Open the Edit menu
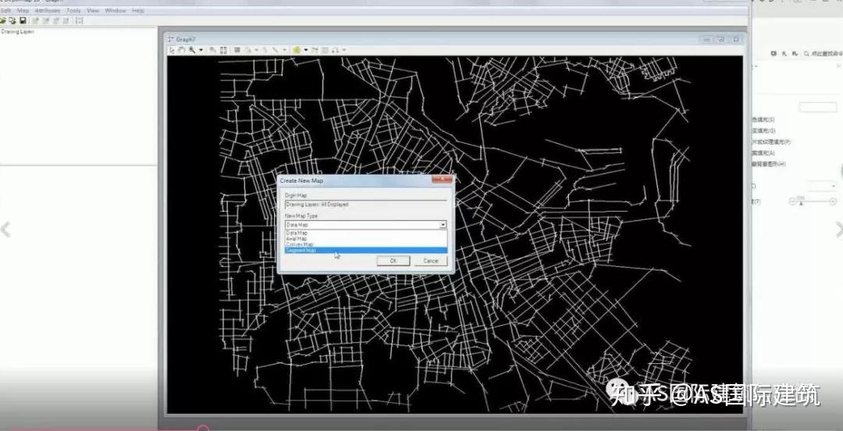Image resolution: width=843 pixels, height=431 pixels. tap(5, 10)
